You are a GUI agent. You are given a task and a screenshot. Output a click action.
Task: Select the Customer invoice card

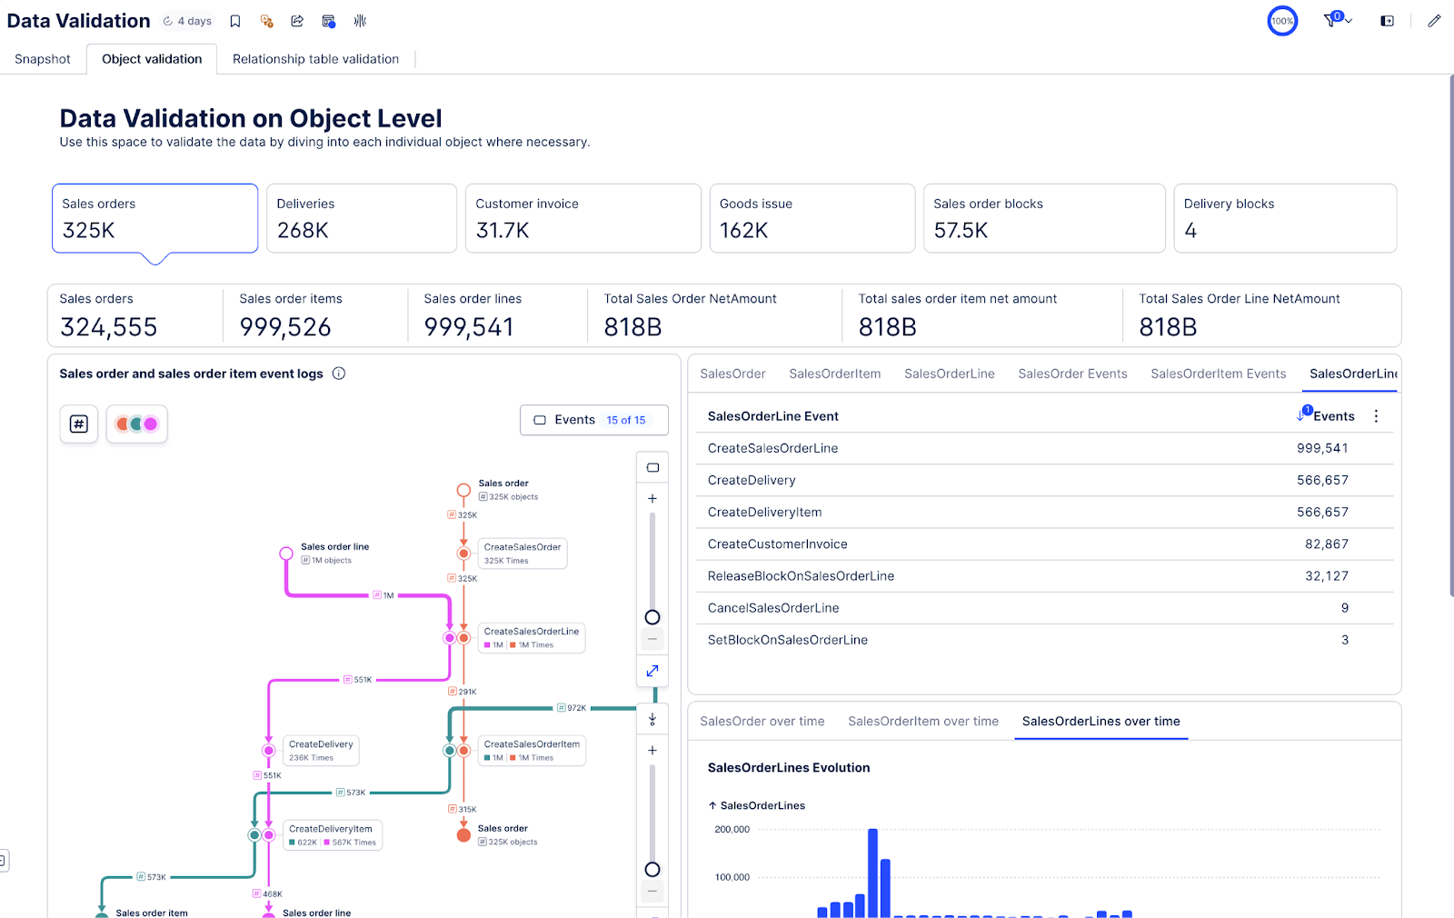click(583, 218)
